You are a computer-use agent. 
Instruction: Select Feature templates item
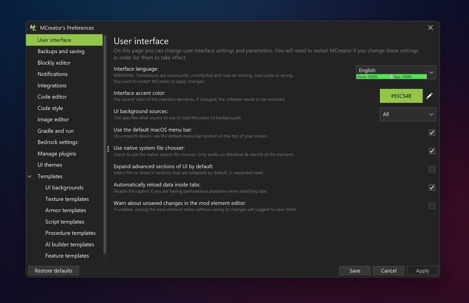click(x=67, y=256)
